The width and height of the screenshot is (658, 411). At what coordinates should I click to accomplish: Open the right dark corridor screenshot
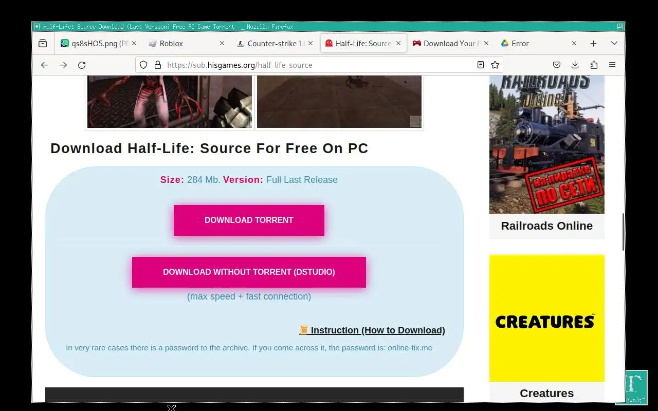pos(339,102)
